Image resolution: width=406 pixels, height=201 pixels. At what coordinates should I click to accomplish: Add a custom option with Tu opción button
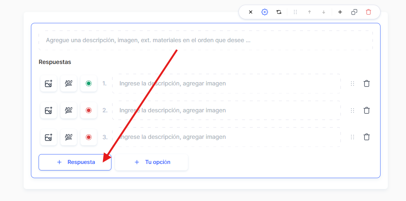pyautogui.click(x=151, y=162)
